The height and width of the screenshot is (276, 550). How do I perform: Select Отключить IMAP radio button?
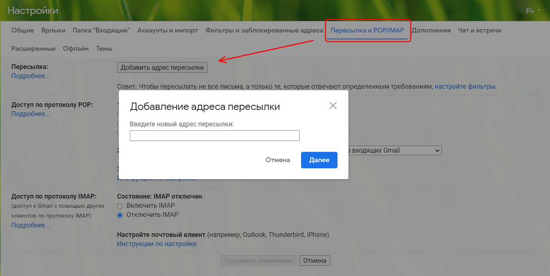point(120,215)
